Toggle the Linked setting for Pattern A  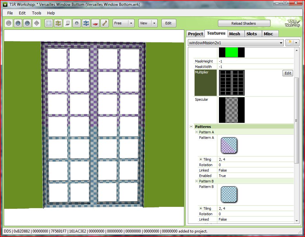pos(222,170)
